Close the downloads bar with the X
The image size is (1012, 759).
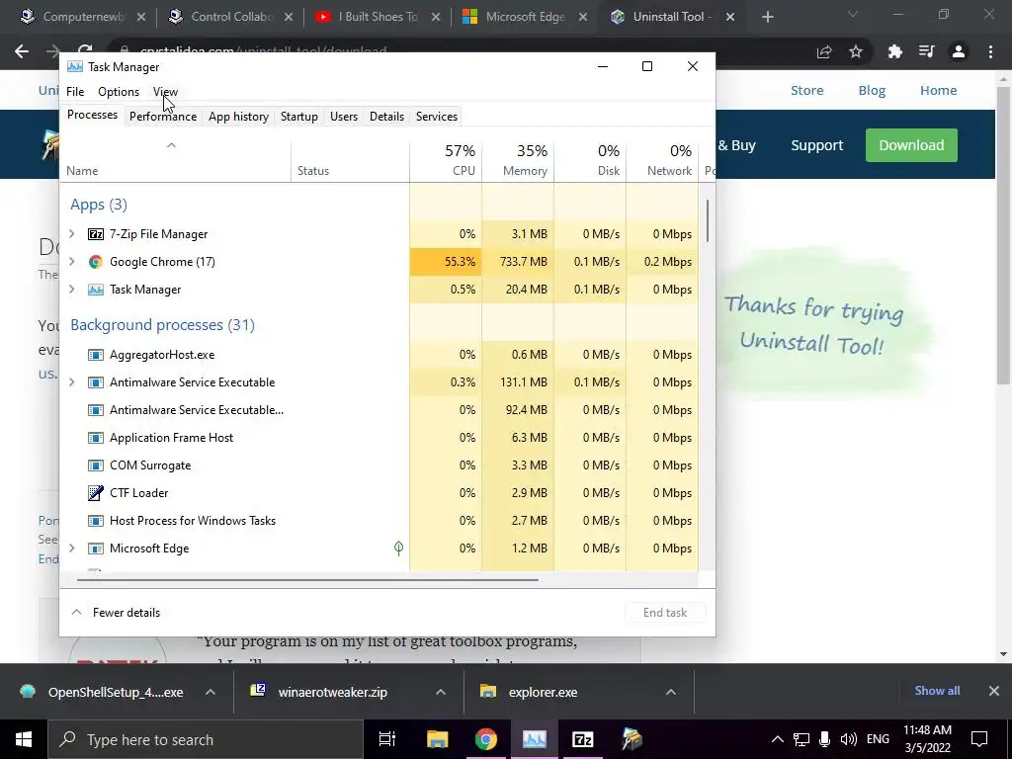(x=994, y=691)
